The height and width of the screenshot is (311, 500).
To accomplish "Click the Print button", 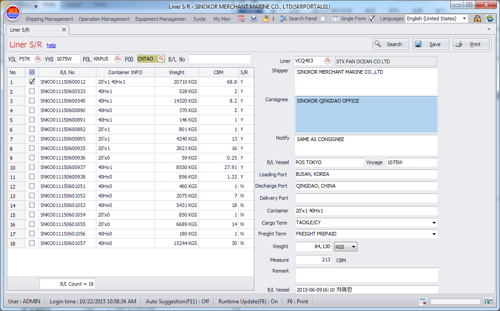I will [x=471, y=44].
